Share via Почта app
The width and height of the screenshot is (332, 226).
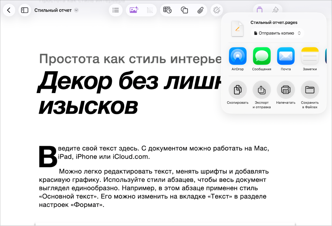click(x=286, y=59)
